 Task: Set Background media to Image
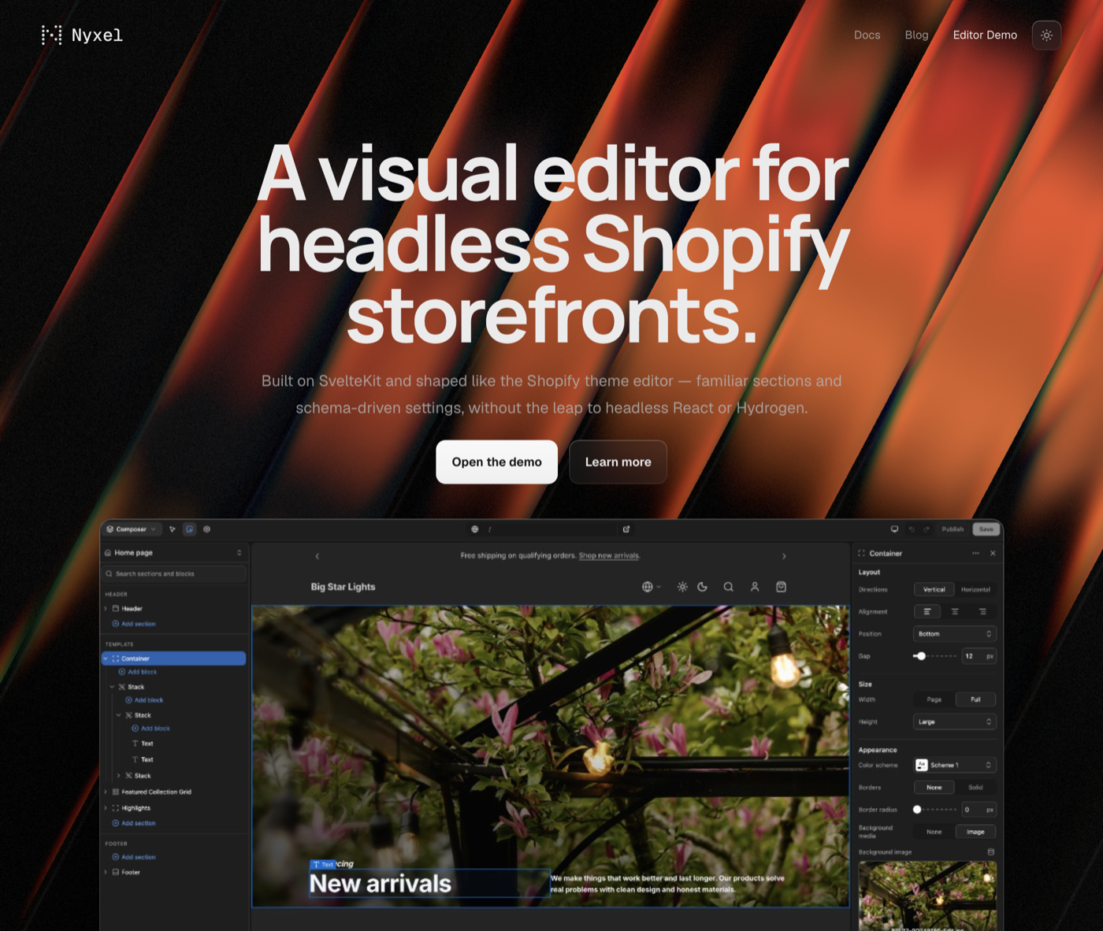[x=975, y=832]
